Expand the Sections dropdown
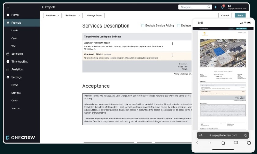Viewport: 257px width, 154px height. [52, 15]
